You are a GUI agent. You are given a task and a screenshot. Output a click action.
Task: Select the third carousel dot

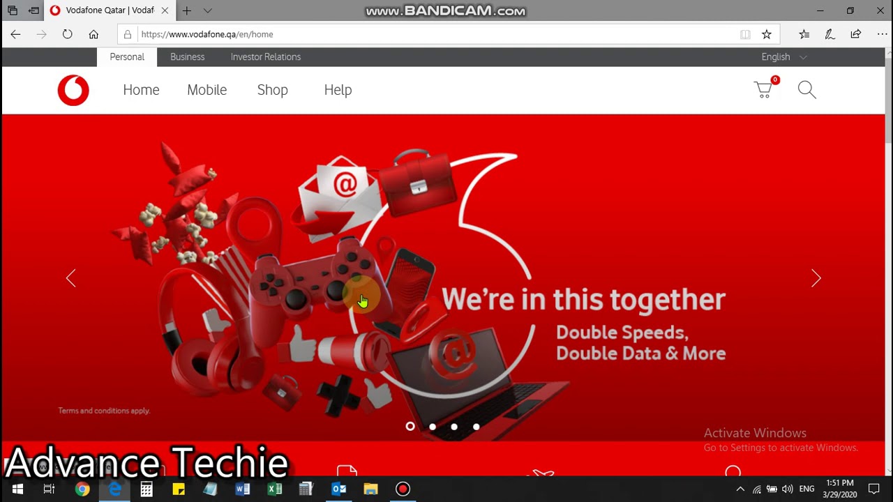pyautogui.click(x=454, y=426)
